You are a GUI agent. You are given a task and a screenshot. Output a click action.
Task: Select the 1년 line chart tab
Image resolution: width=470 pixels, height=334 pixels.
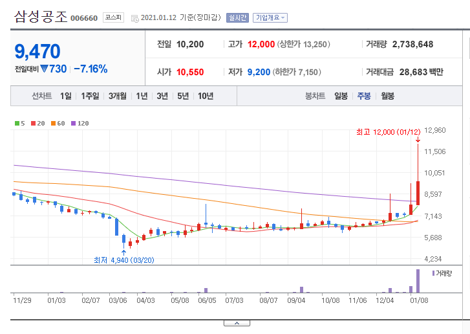142,96
